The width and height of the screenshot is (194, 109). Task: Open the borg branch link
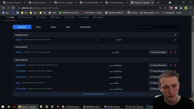pos(18,83)
